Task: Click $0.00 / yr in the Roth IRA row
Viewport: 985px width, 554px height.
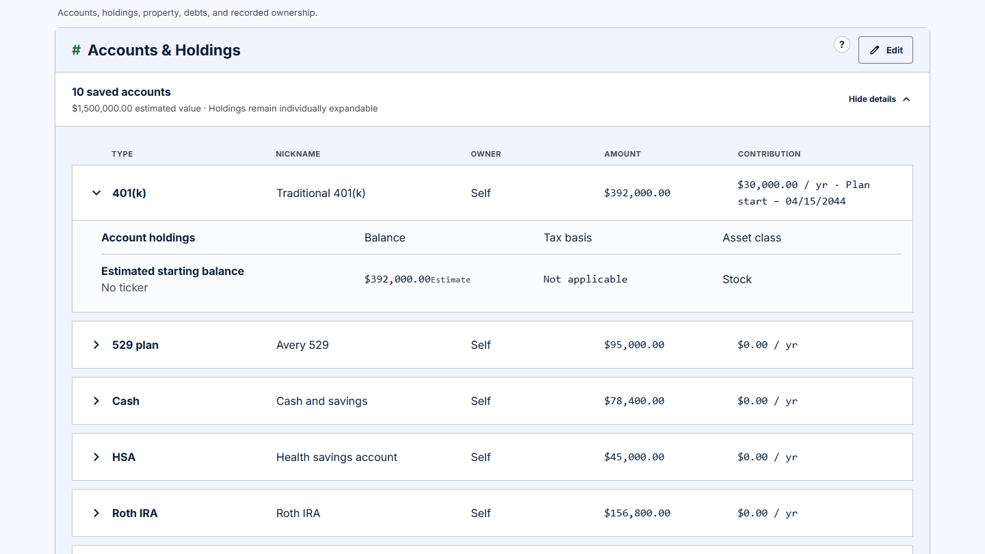Action: point(767,513)
